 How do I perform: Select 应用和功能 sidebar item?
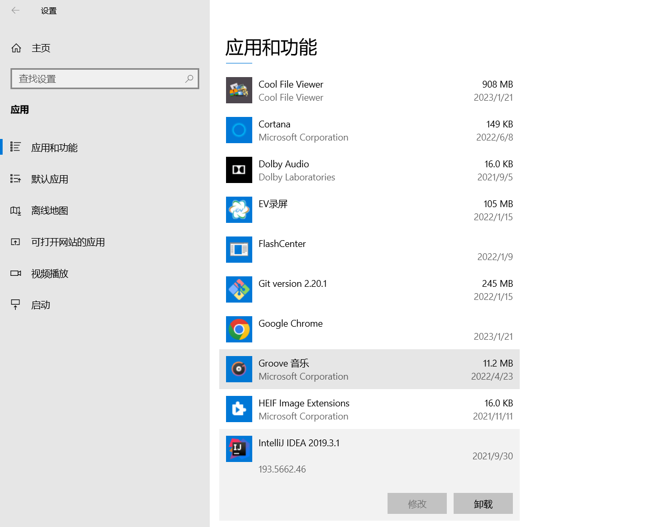[105, 147]
